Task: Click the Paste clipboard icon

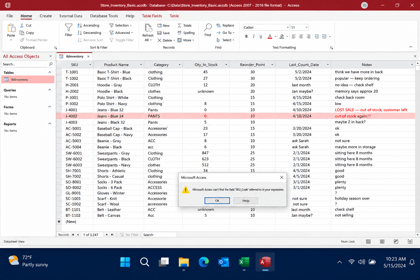Action: click(x=11, y=28)
